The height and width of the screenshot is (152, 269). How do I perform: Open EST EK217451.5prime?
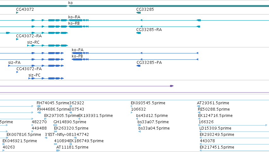coord(217,148)
